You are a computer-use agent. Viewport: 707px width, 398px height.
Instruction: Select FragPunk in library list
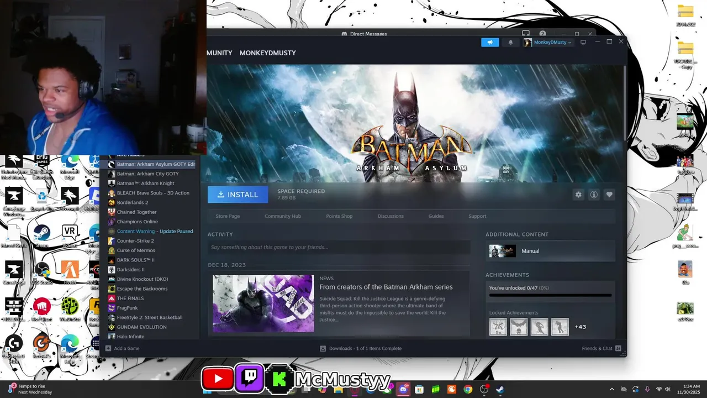point(127,308)
